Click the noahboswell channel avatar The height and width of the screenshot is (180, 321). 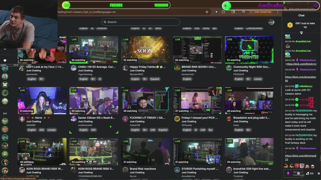point(73,119)
